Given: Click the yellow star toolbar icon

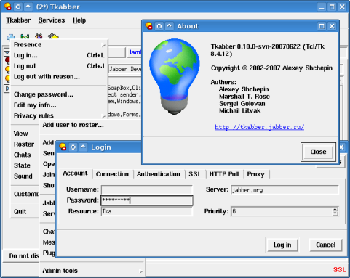Looking at the screenshot, I should tap(53, 36).
